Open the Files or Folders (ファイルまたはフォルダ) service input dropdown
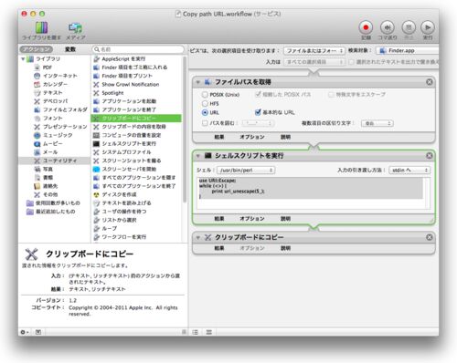Viewport: 457px width, 363px height. point(314,50)
